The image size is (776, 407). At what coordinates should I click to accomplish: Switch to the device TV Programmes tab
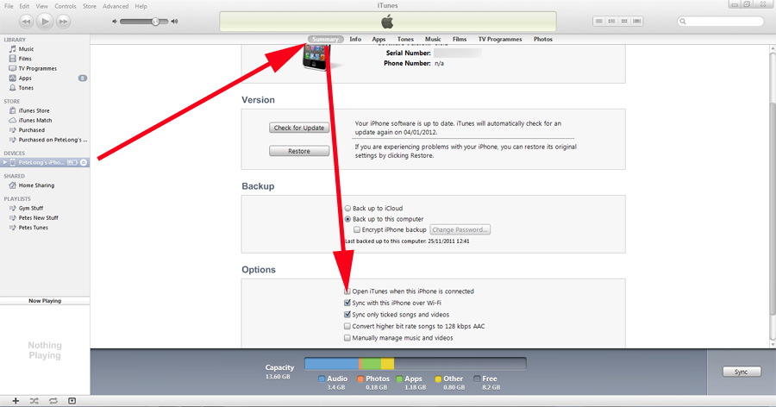[x=500, y=39]
